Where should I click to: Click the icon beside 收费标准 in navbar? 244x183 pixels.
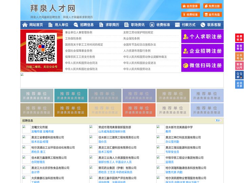[152, 25]
